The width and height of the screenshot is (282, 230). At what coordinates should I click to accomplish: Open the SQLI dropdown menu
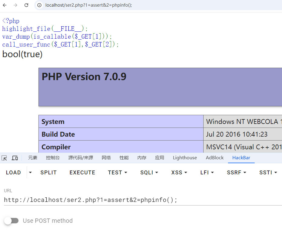149,173
